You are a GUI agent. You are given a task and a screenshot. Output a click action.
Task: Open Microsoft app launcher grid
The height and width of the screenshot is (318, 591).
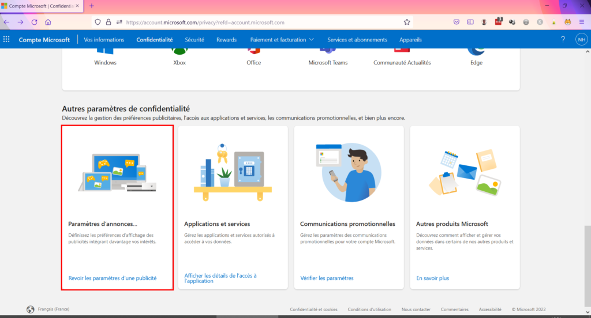point(6,39)
